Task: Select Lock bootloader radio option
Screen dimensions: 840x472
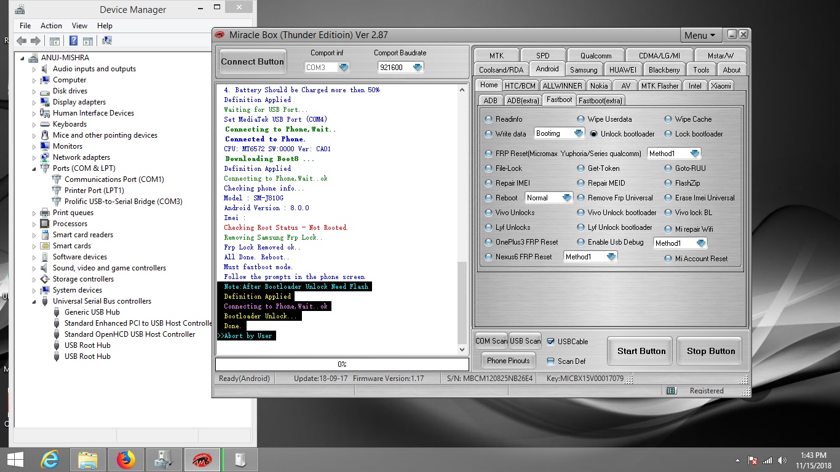Action: 668,134
